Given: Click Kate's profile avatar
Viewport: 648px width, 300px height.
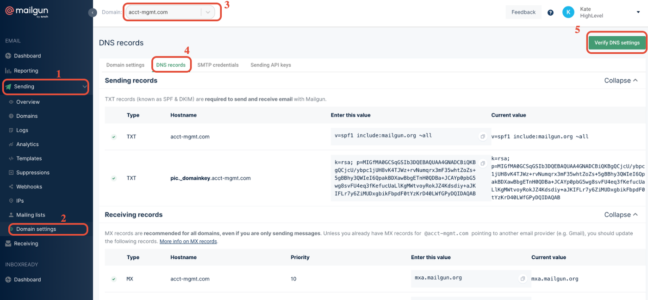Looking at the screenshot, I should point(568,12).
